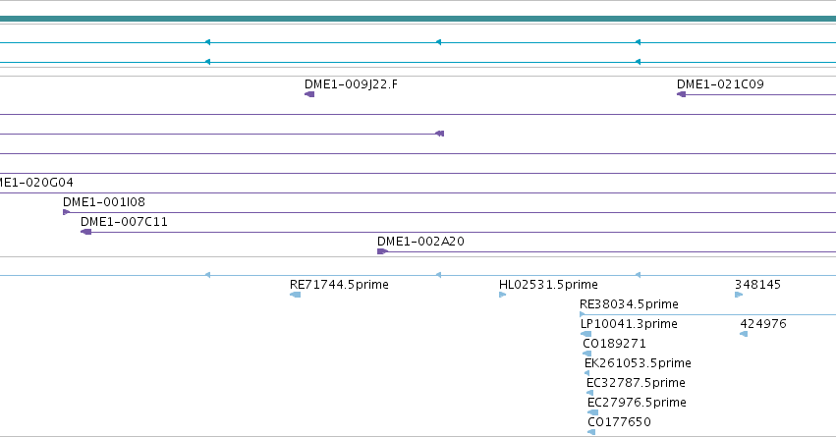
Task: Select the 348145 feature label
Action: click(757, 285)
